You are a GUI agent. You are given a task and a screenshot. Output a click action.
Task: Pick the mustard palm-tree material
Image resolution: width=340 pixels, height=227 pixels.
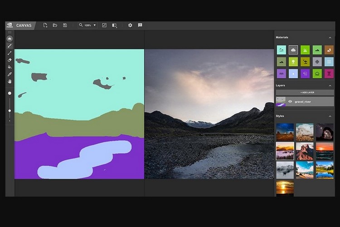[x=305, y=62]
